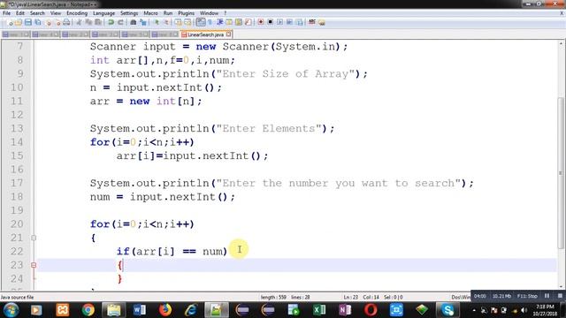Click the Paste toolbar icon
This screenshot has height=318, width=566.
point(97,22)
